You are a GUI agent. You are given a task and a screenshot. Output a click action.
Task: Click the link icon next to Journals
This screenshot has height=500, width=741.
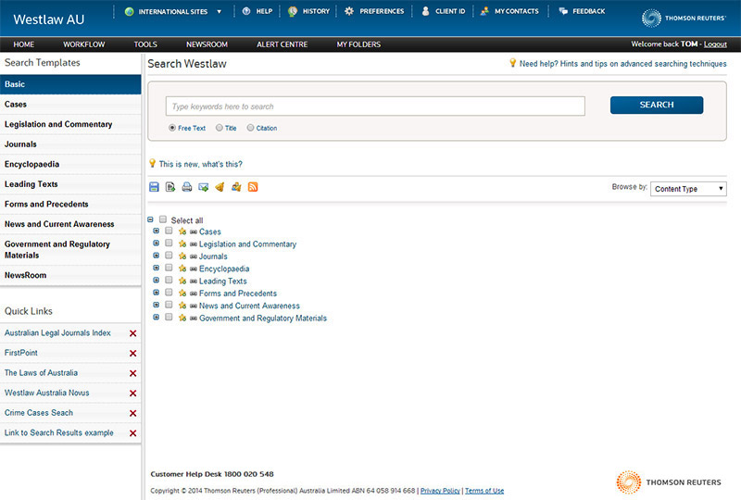[x=194, y=256]
